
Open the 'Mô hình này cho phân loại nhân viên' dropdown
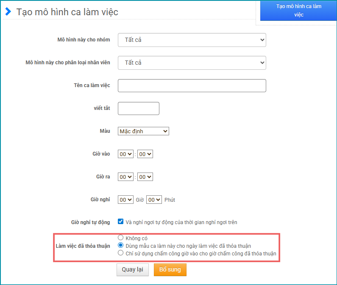coord(192,63)
